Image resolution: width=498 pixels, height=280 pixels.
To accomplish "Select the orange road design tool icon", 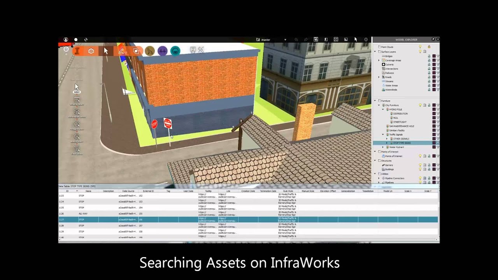I will pos(77,51).
